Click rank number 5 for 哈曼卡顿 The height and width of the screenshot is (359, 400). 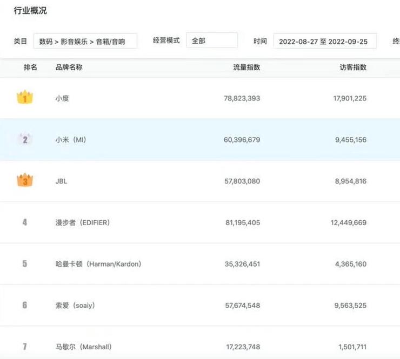point(25,263)
